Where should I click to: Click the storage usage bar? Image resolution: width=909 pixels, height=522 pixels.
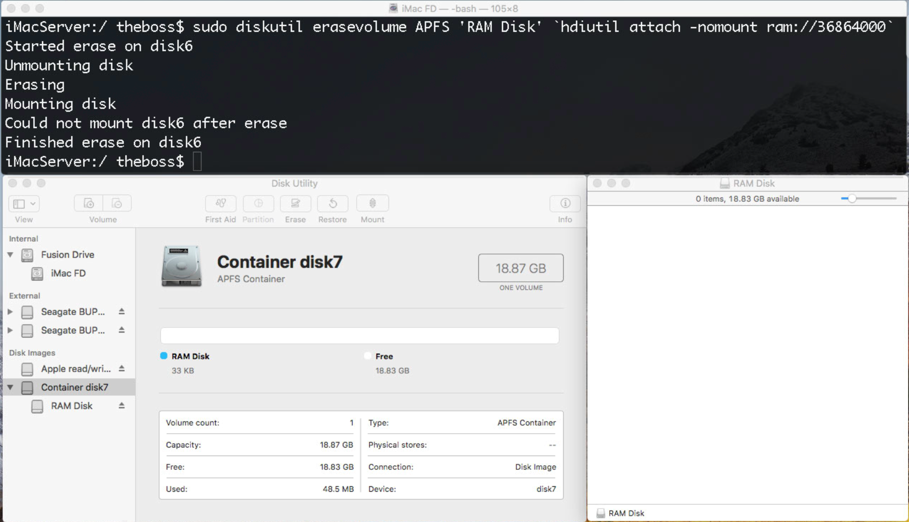click(x=360, y=335)
